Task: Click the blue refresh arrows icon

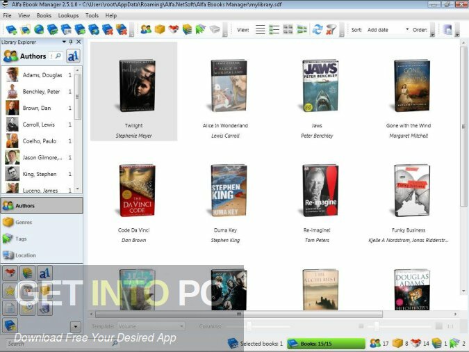Action: pyautogui.click(x=318, y=29)
